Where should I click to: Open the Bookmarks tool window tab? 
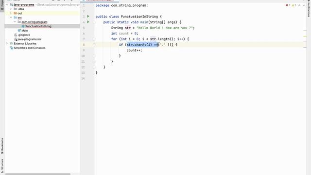2,146
